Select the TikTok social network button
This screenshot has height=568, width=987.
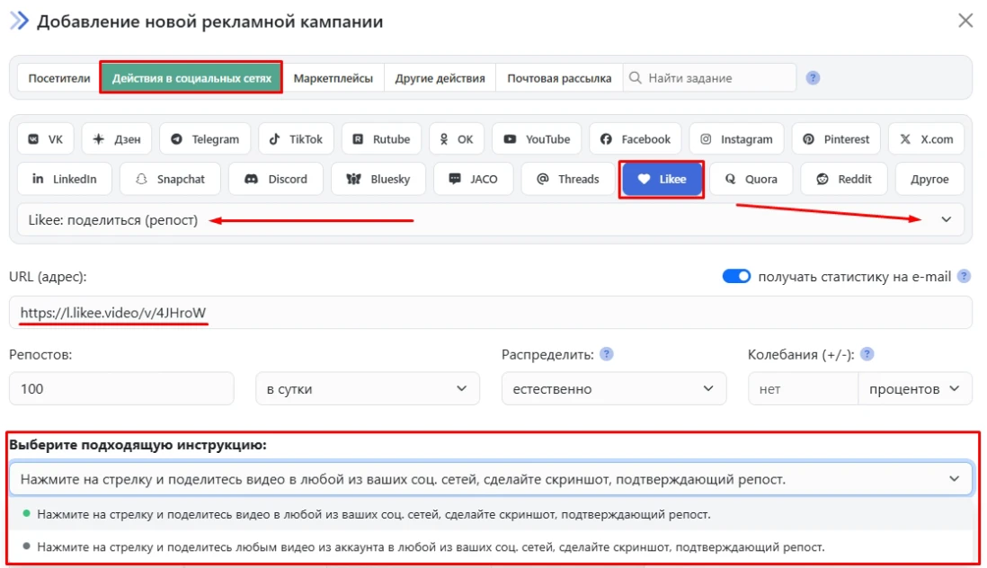click(x=297, y=139)
